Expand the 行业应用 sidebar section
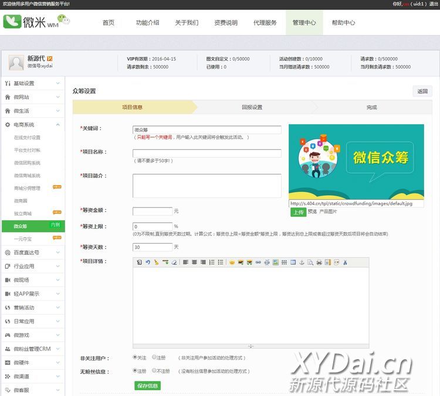The image size is (440, 396). click(x=33, y=266)
